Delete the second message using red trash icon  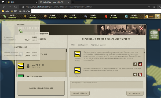(x=140, y=75)
